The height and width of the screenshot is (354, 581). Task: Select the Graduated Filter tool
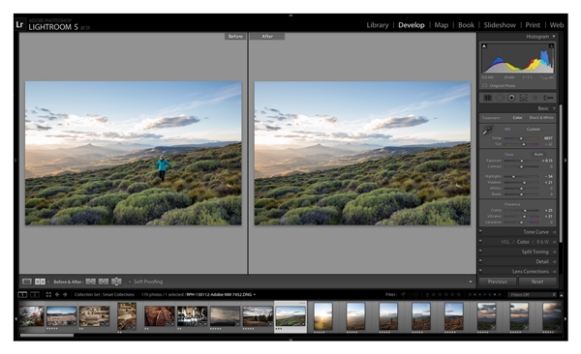click(523, 98)
